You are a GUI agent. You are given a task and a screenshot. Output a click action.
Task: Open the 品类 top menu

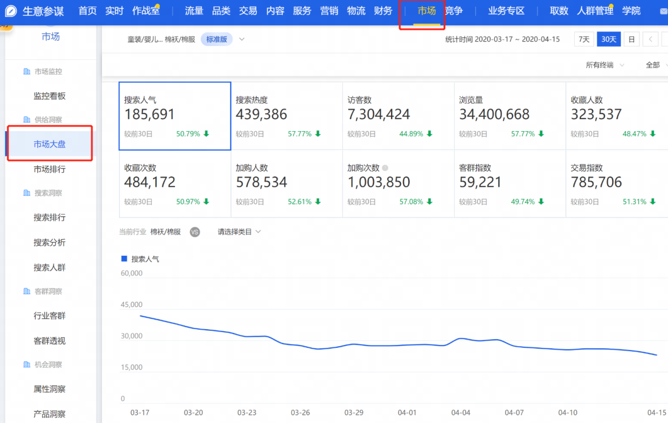click(221, 11)
